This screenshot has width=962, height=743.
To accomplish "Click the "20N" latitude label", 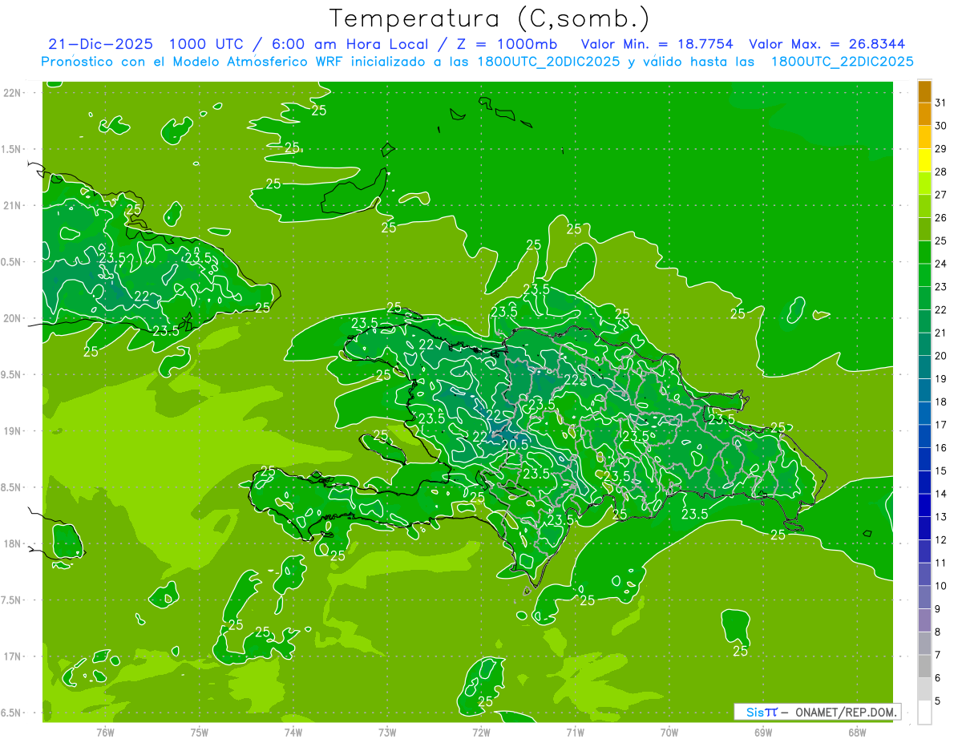I will coord(11,318).
